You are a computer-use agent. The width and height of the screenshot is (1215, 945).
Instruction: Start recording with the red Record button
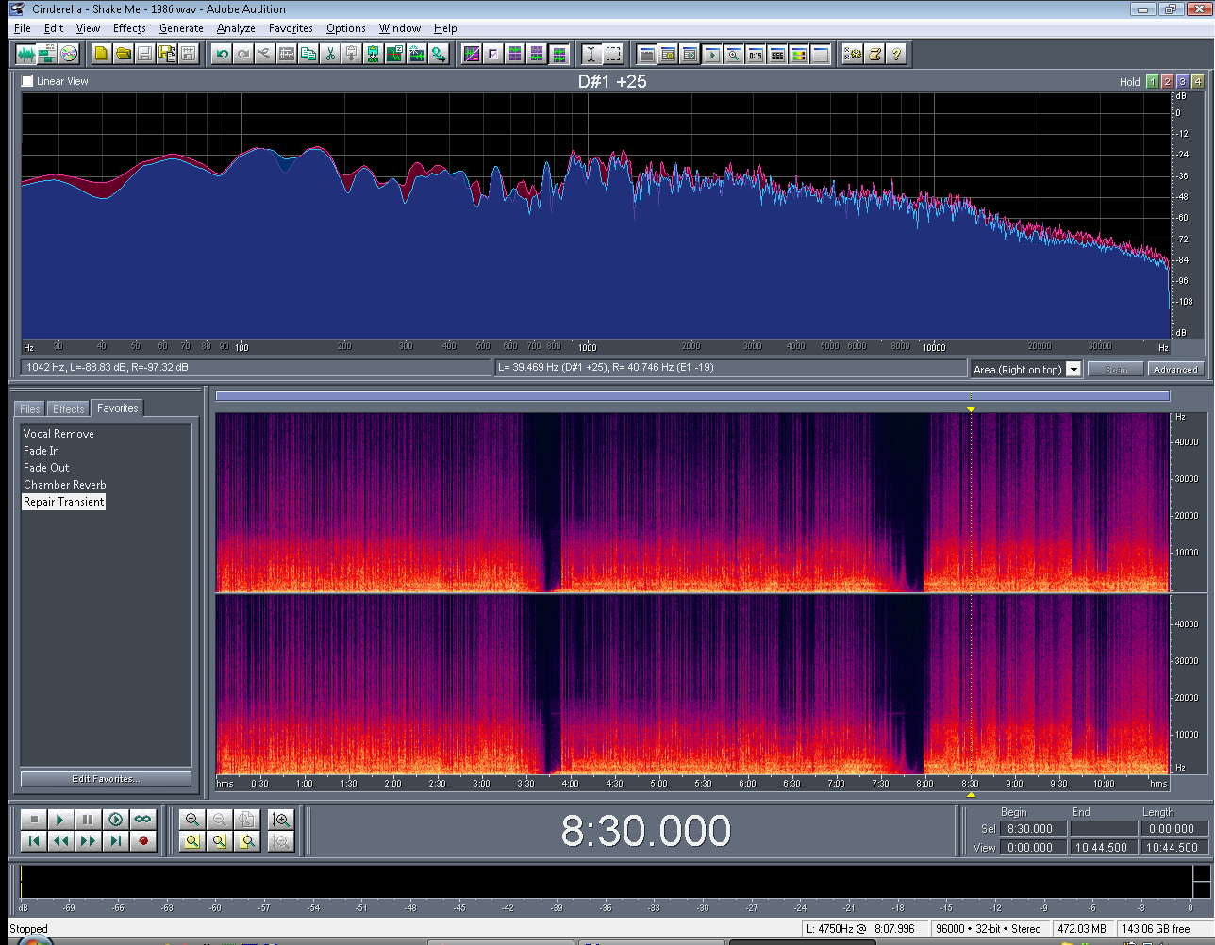tap(142, 840)
